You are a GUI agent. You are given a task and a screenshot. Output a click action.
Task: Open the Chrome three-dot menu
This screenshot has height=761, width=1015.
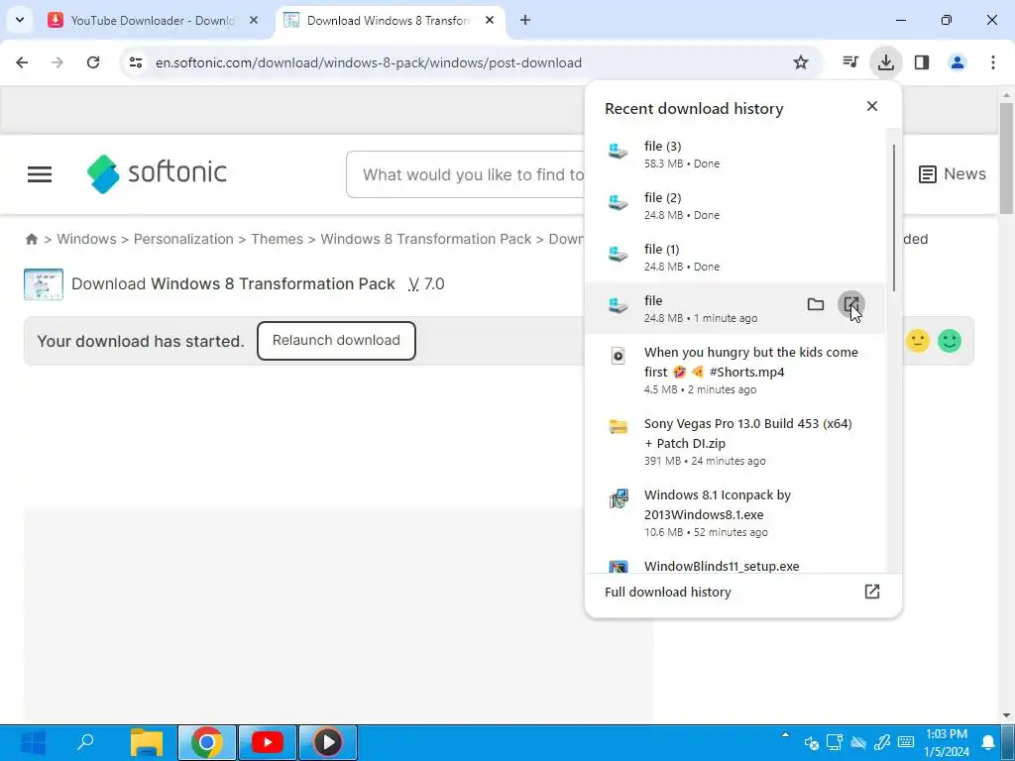click(x=993, y=62)
